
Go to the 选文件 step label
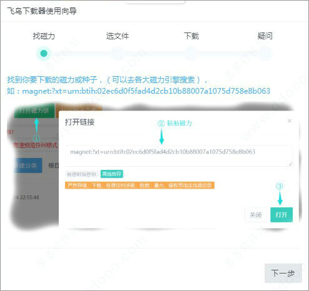click(118, 36)
